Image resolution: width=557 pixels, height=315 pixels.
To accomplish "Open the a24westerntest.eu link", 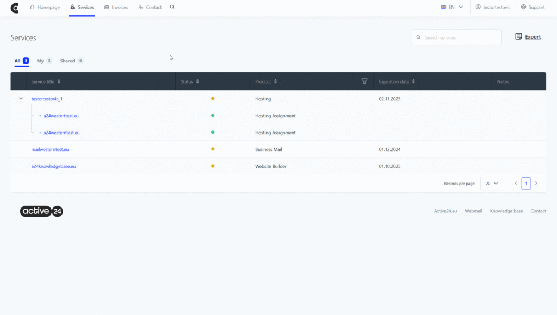I will pos(61,133).
